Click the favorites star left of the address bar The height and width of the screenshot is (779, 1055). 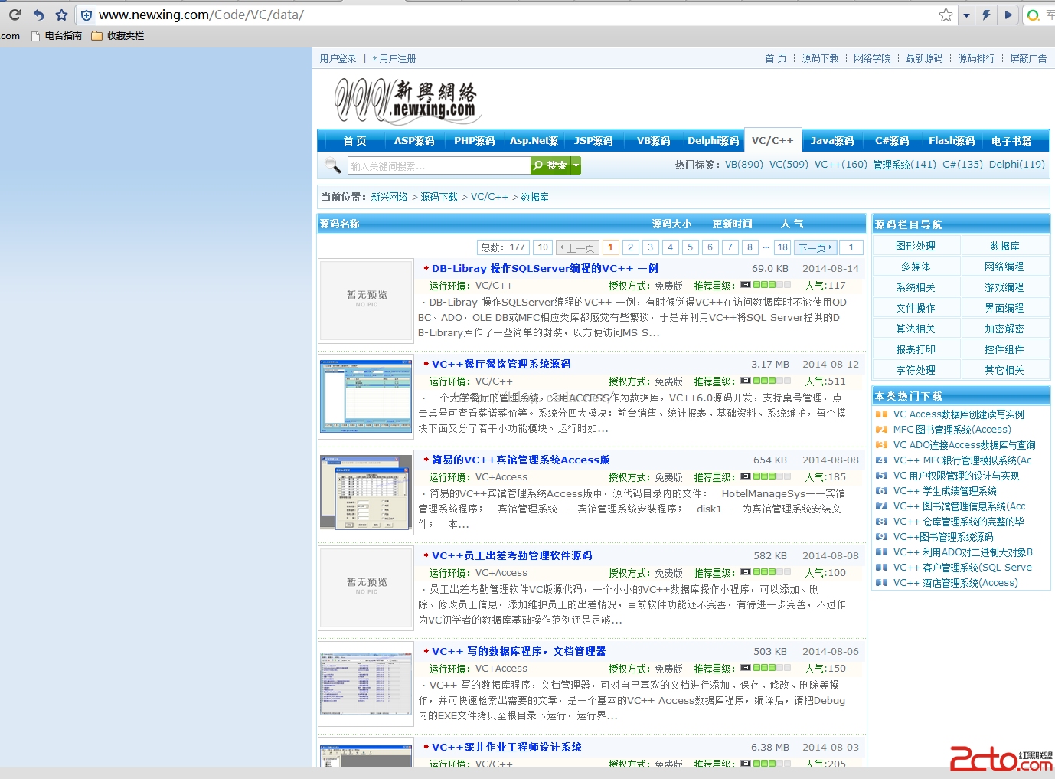point(62,15)
